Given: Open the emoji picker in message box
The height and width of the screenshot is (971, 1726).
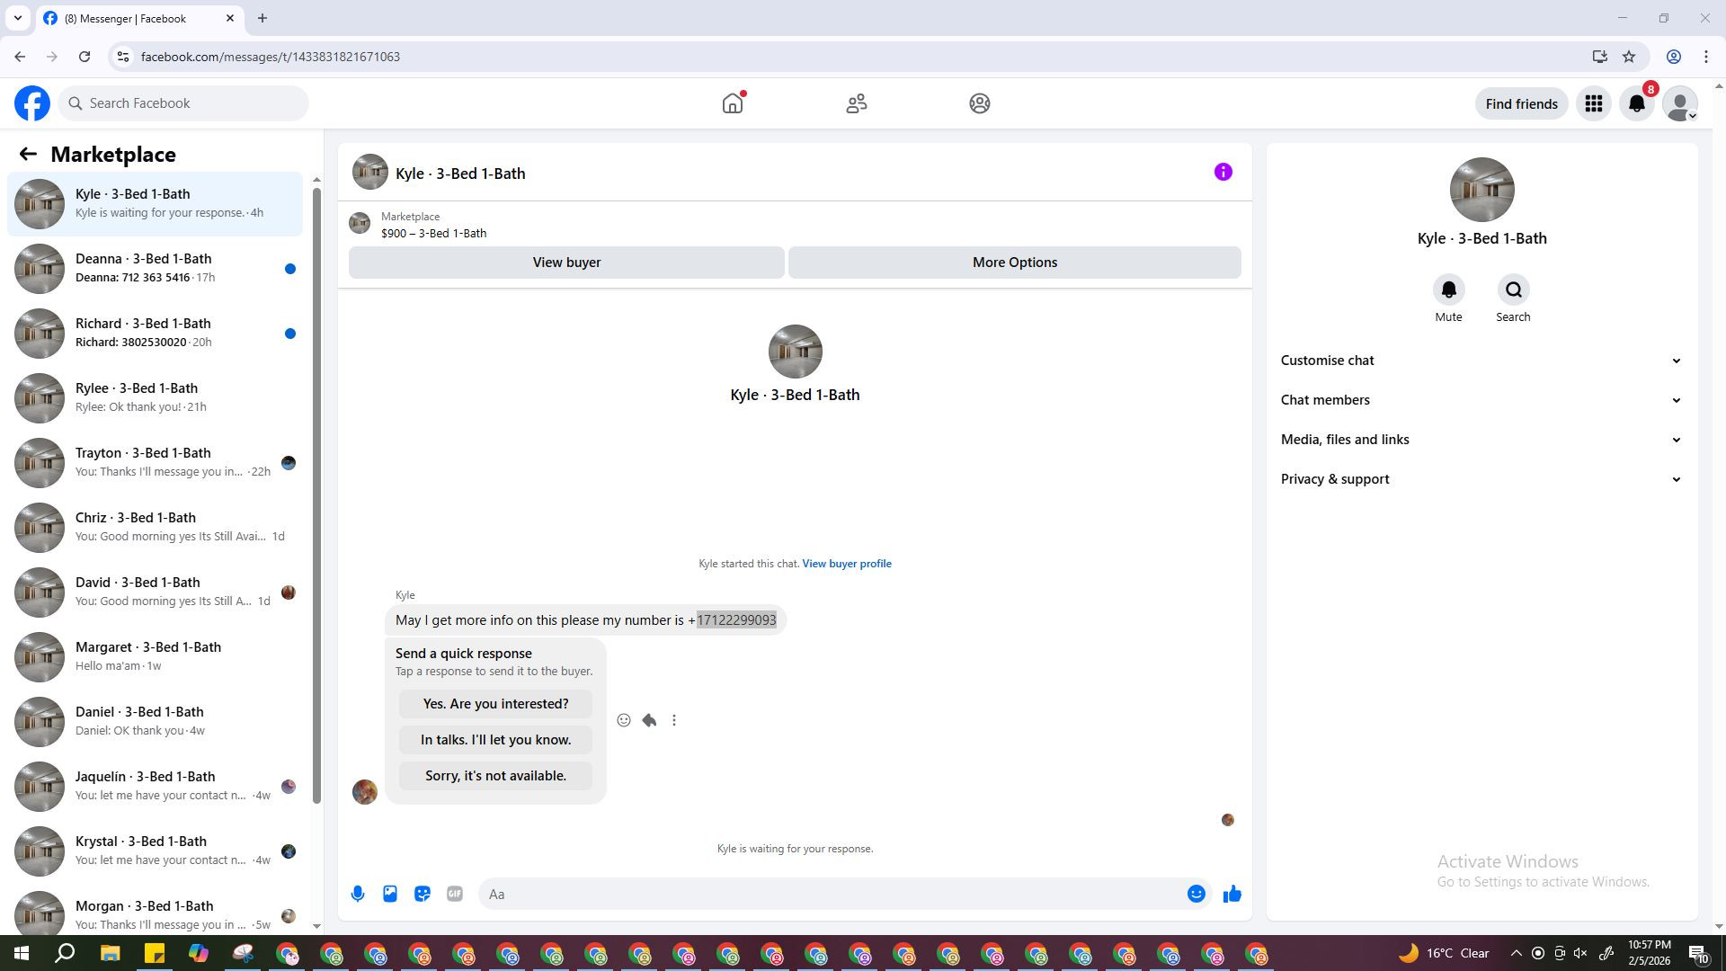Looking at the screenshot, I should [x=1196, y=894].
